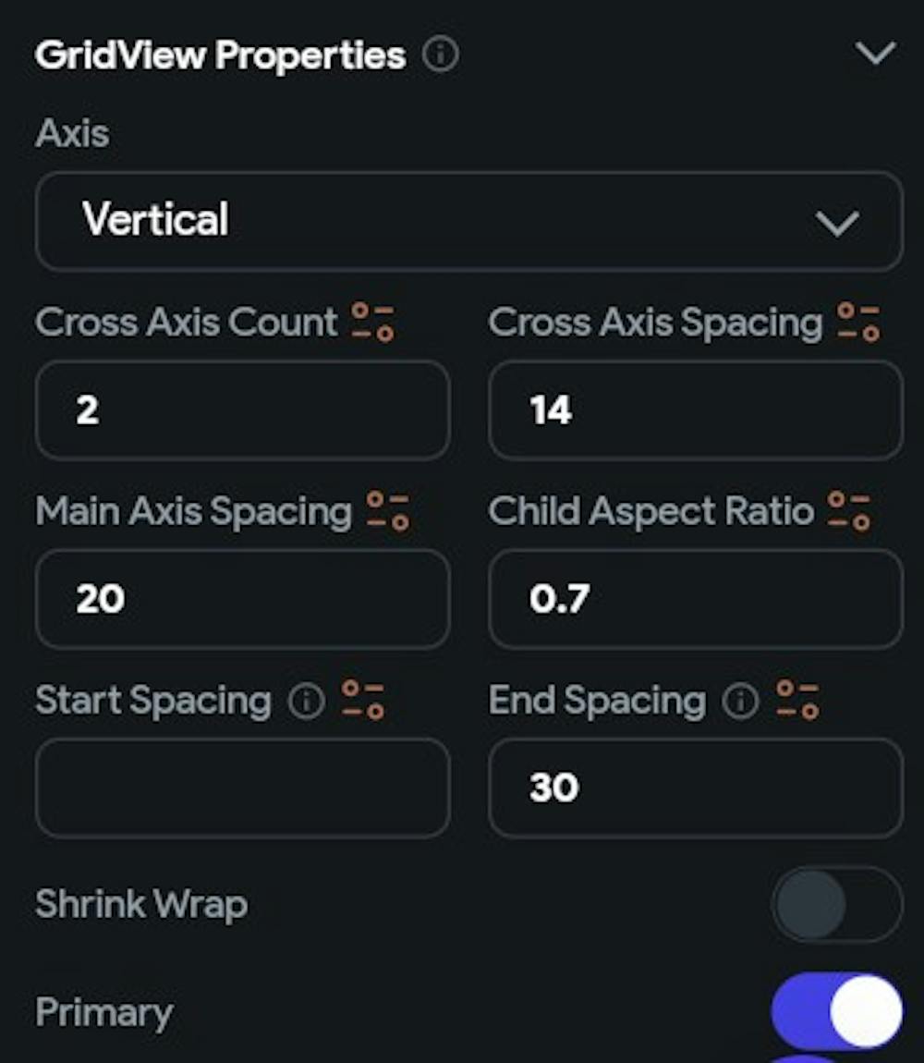Screen dimensions: 924x1063
Task: Click the Cross Axis Spacing input field
Action: coord(695,410)
